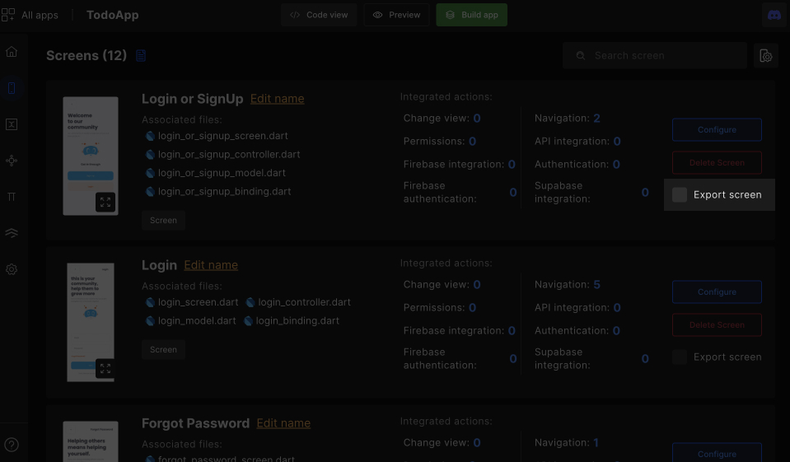Viewport: 790px width, 462px height.
Task: Open Forgot Password screen thumbnail
Action: click(90, 441)
